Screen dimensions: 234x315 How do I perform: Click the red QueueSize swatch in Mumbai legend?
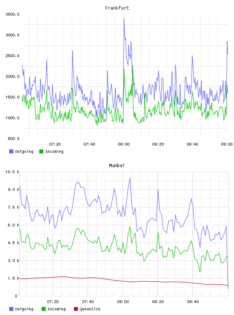tap(76, 309)
